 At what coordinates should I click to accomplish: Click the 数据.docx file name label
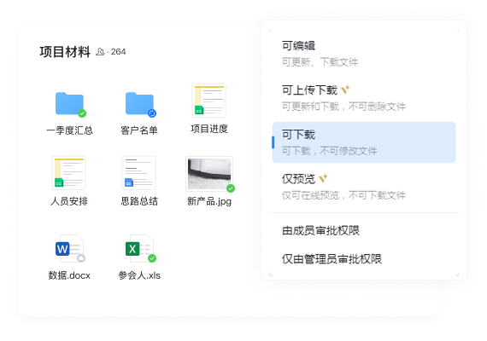click(x=69, y=275)
